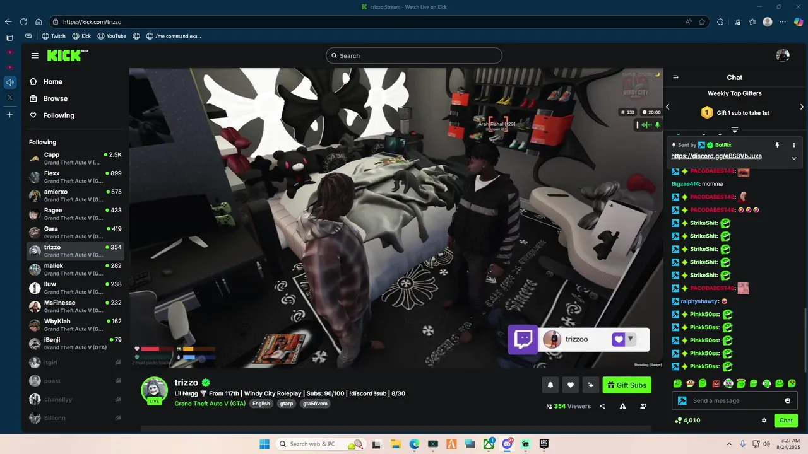Click the red angry emote in emote bar
808x454 pixels.
[716, 383]
